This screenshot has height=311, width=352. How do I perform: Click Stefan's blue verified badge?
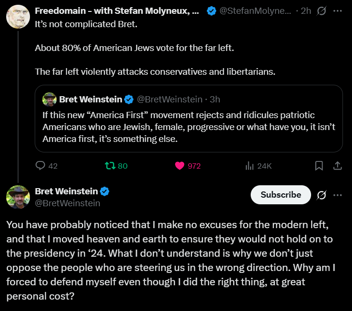coord(211,11)
